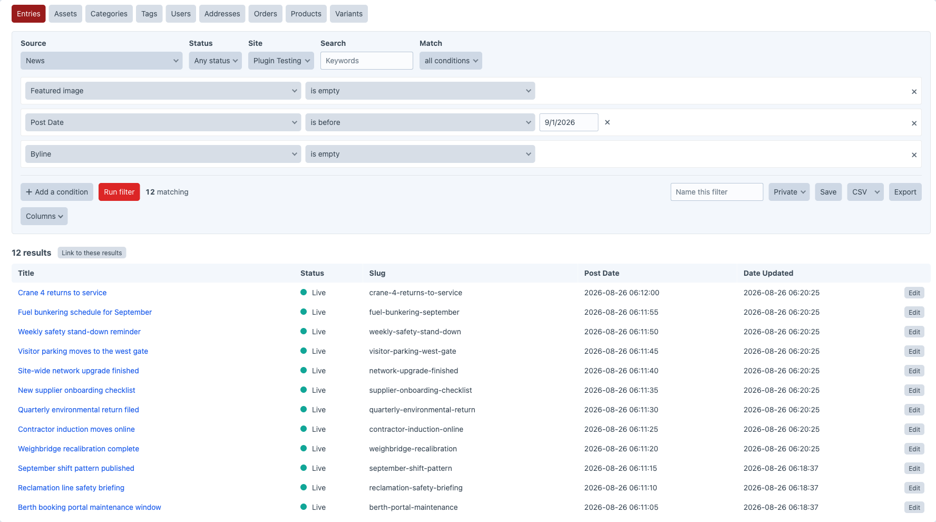Click the Name this filter field

(717, 192)
